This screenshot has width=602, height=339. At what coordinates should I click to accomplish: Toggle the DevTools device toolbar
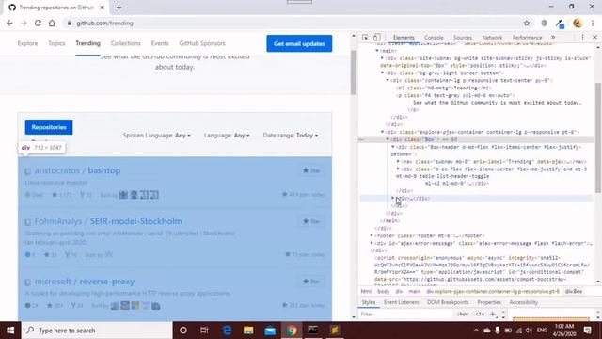pyautogui.click(x=376, y=38)
